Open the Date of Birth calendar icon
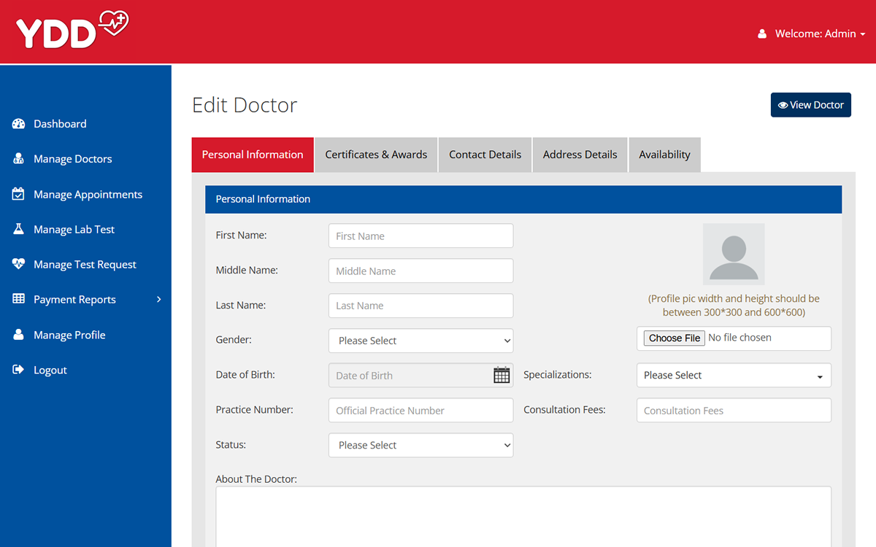The height and width of the screenshot is (547, 876). click(x=502, y=375)
